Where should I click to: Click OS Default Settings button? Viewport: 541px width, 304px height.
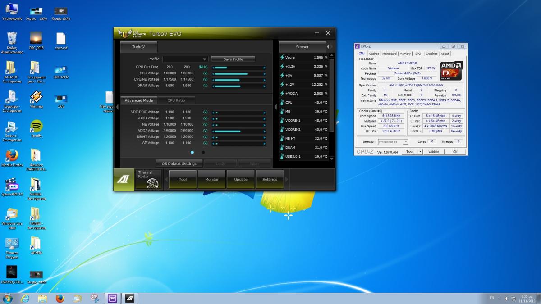coord(179,163)
